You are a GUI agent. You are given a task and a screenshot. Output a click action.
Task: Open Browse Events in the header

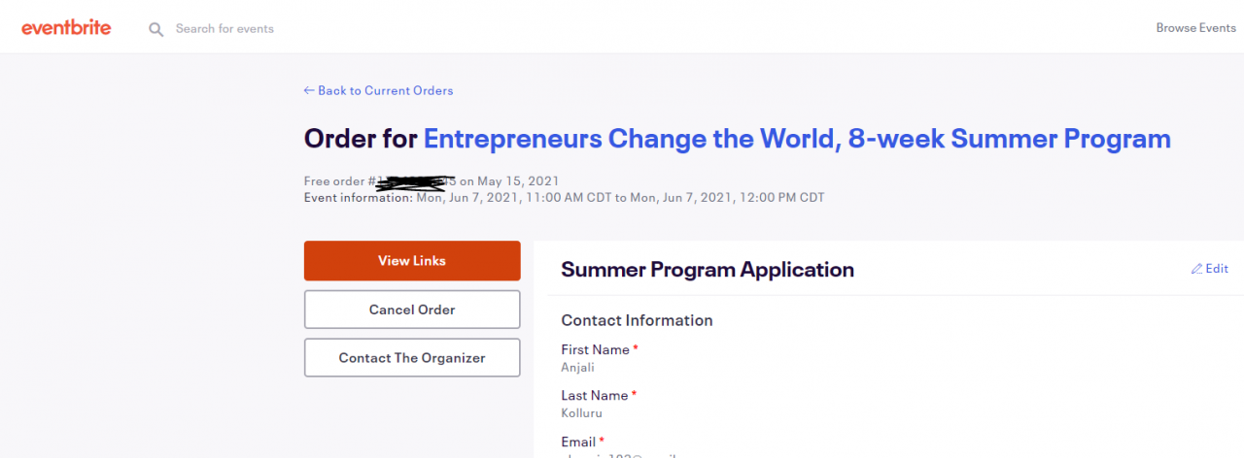1195,28
